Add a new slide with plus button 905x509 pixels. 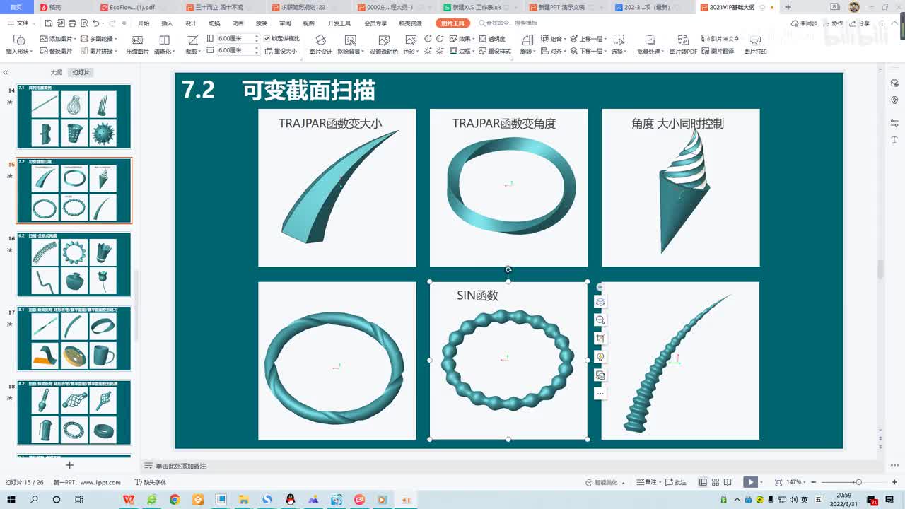(x=69, y=465)
